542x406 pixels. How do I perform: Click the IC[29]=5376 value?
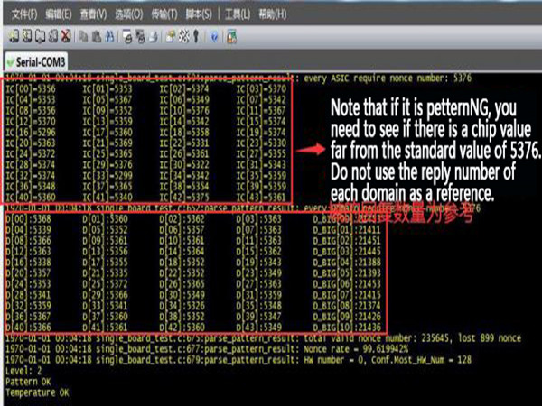tap(107, 165)
